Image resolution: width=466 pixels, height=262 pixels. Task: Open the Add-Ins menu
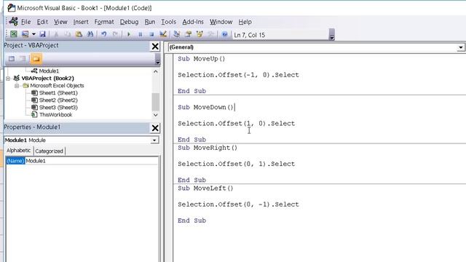[193, 22]
